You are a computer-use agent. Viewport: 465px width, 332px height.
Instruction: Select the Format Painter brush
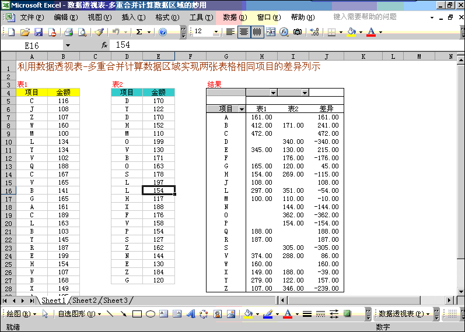[99, 32]
